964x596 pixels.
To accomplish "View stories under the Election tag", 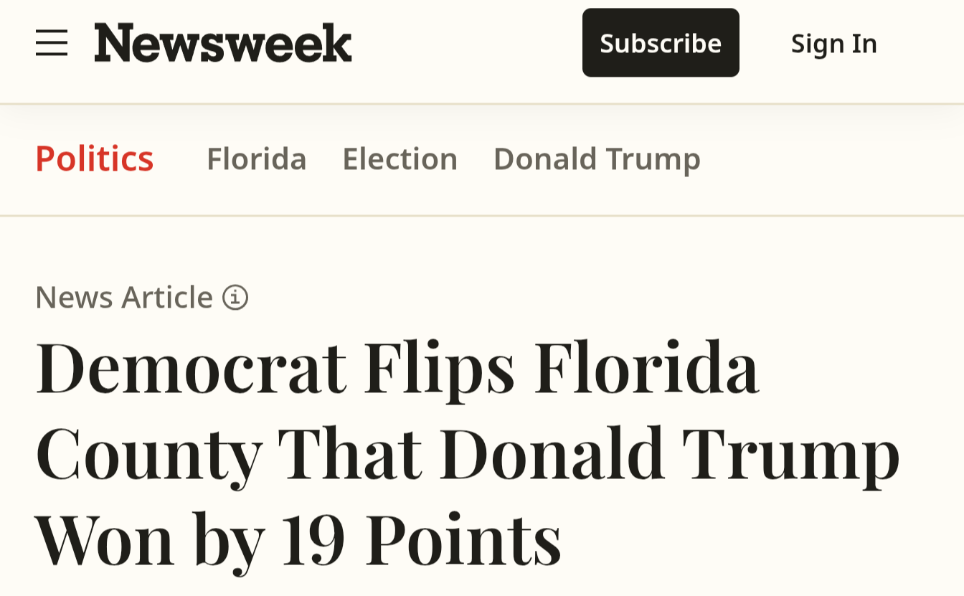I will 400,159.
